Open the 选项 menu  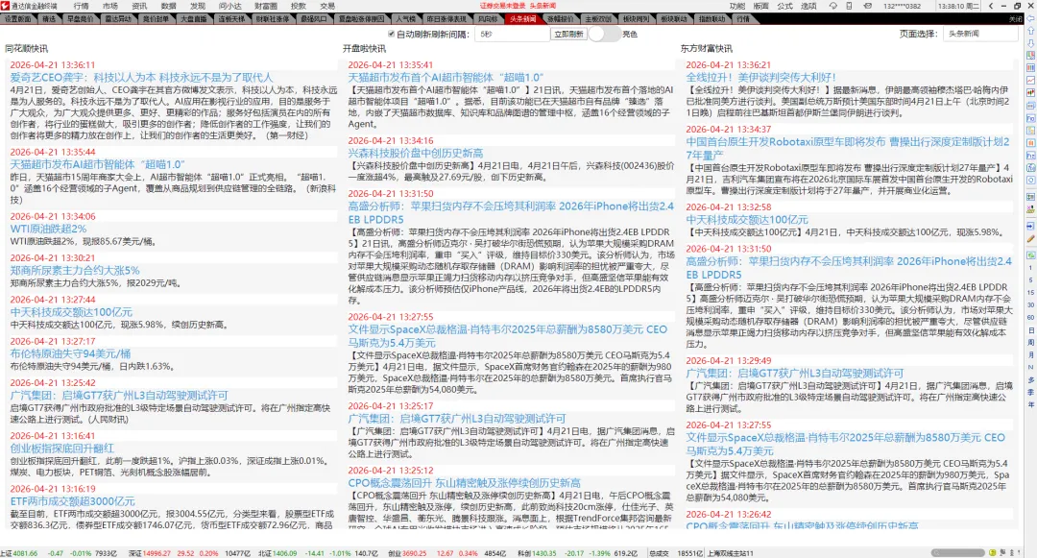808,6
